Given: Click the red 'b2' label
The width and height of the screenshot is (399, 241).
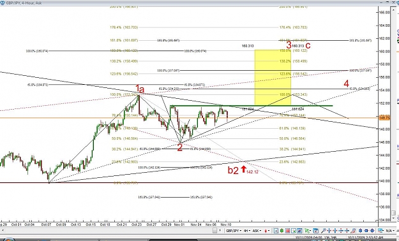Looking at the screenshot, I should [233, 170].
